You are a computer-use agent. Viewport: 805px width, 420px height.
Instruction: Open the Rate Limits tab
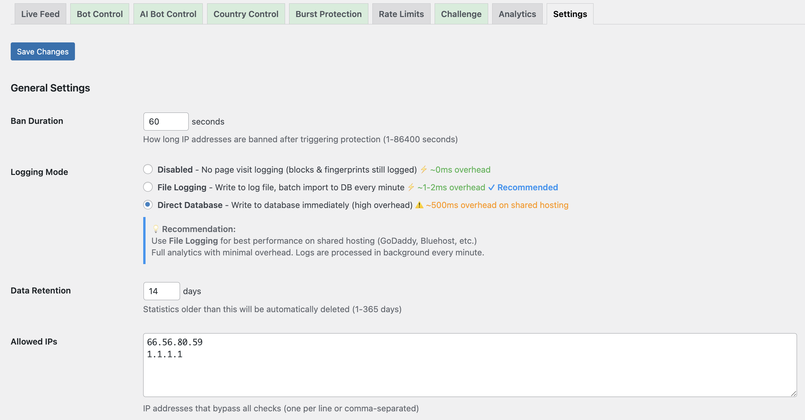coord(401,14)
